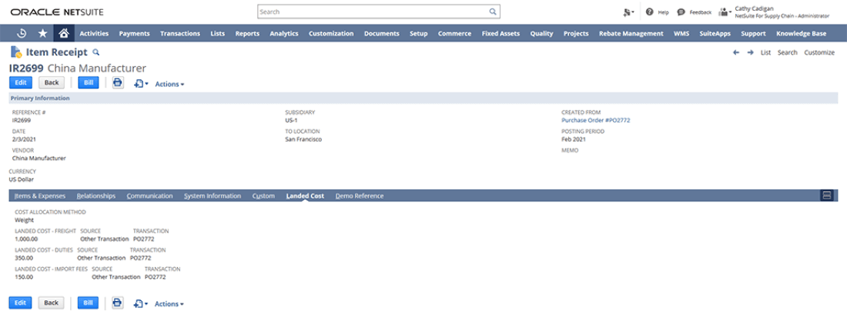Viewport: 847px width, 318px height.
Task: Switch to Custom subtab
Action: (x=263, y=196)
